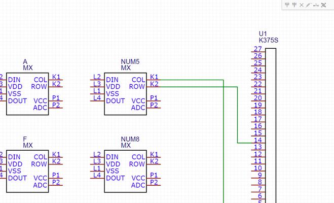Select the A MX component body
Viewport: 334px width, 203px height.
pos(27,94)
